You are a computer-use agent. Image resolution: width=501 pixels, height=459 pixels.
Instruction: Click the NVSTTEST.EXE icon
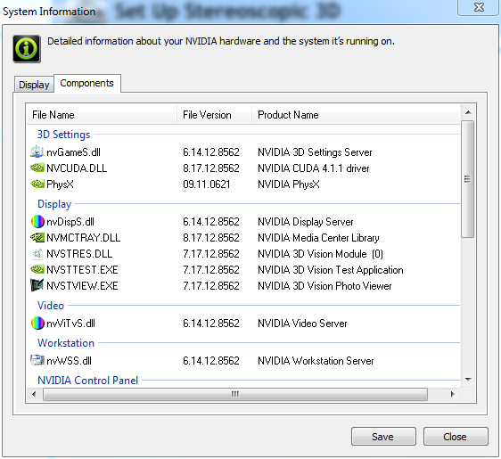37,269
